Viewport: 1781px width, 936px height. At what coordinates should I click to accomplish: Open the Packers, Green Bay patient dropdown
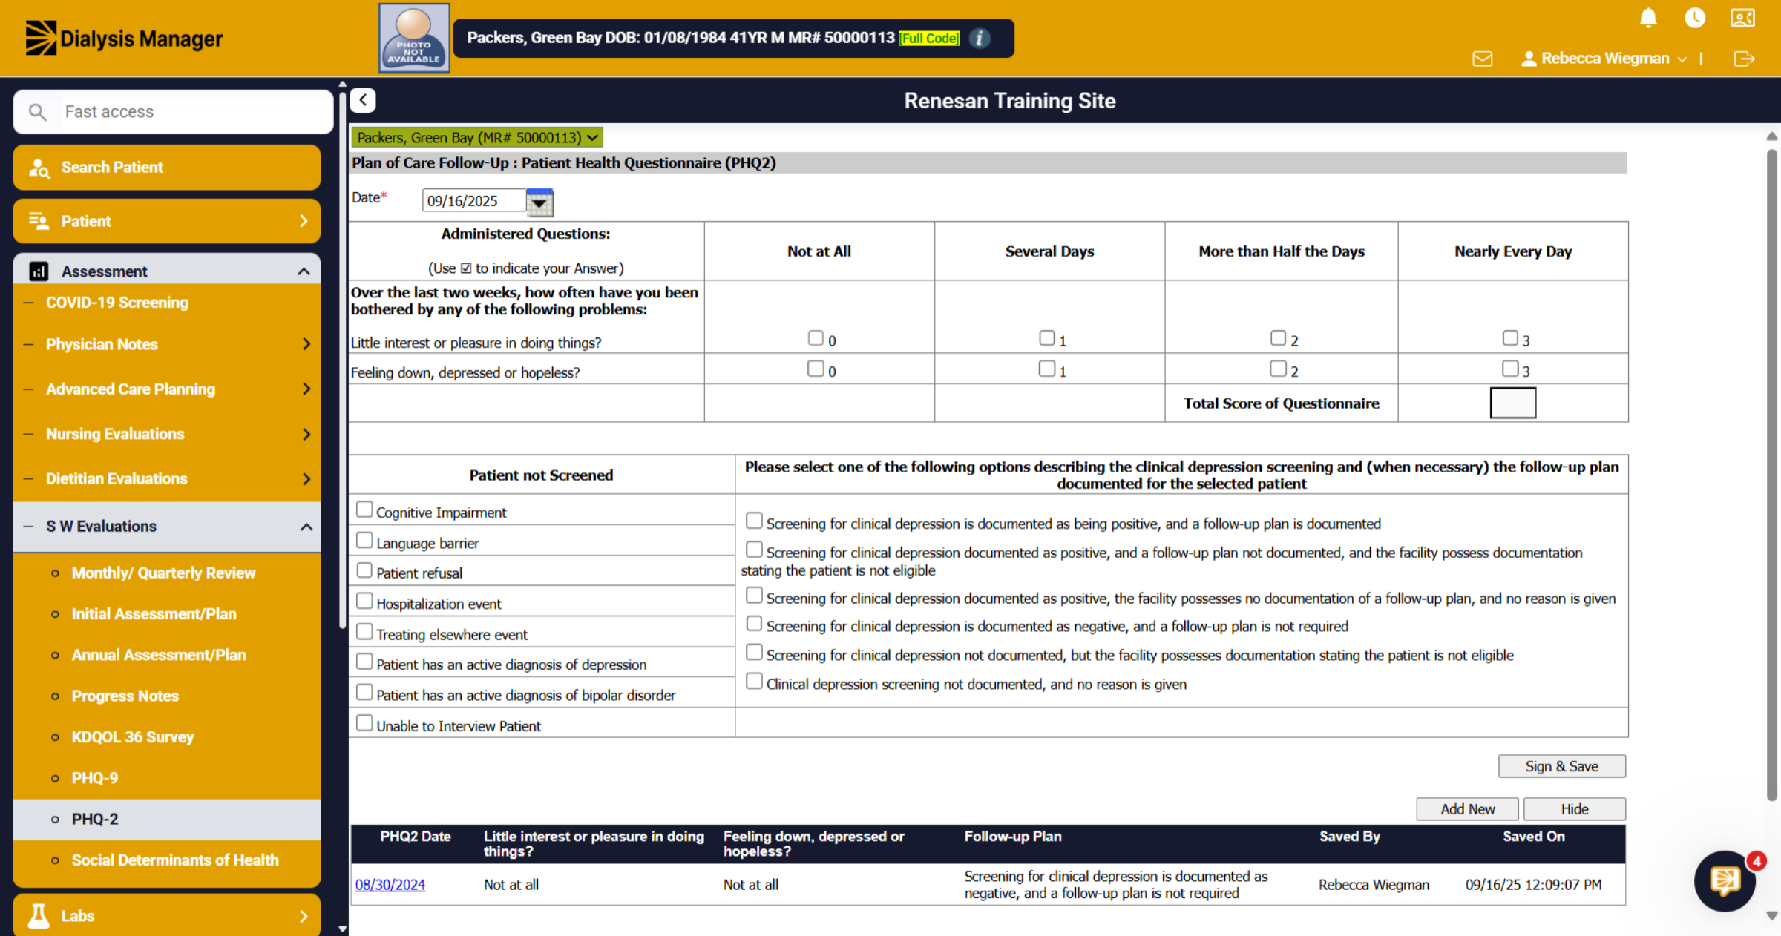477,137
